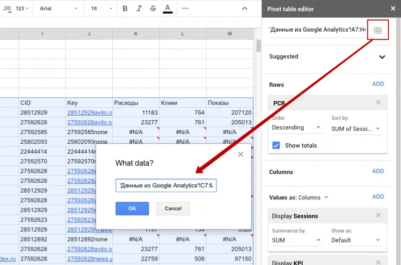Open Values as Columns dropdown
401x265 pixels.
coord(313,197)
